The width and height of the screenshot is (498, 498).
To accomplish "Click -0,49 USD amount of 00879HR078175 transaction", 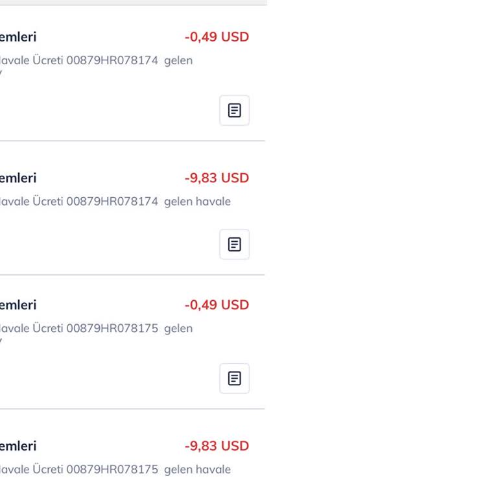I will (x=217, y=305).
